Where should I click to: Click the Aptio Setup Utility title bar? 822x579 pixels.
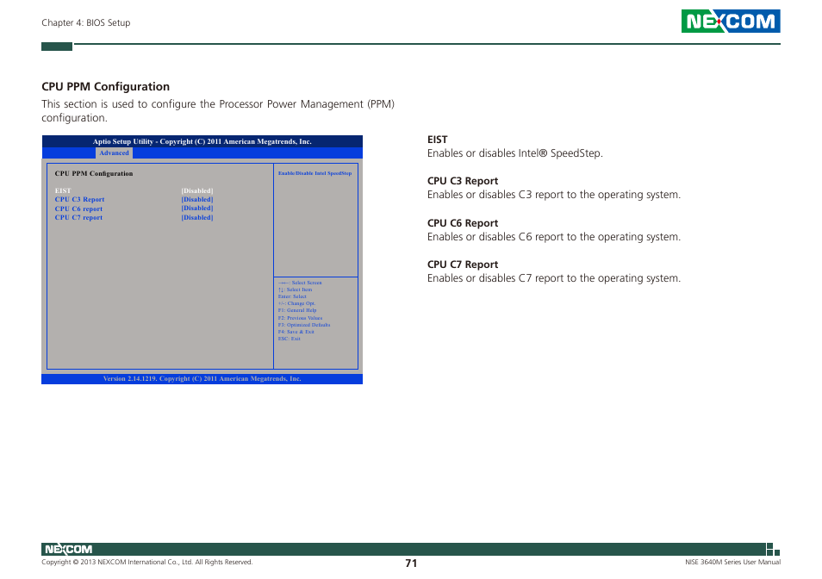click(202, 141)
